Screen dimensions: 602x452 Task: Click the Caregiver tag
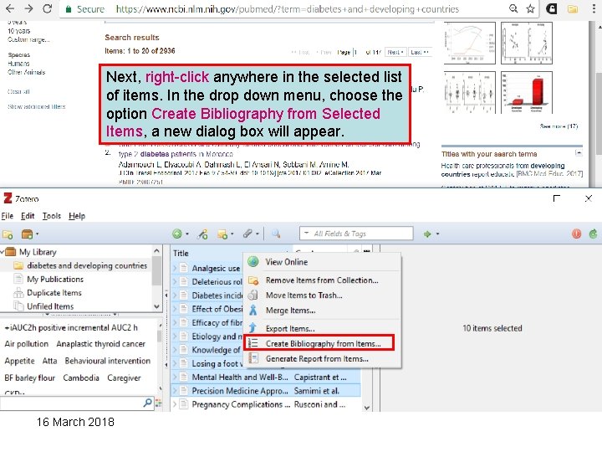click(124, 378)
